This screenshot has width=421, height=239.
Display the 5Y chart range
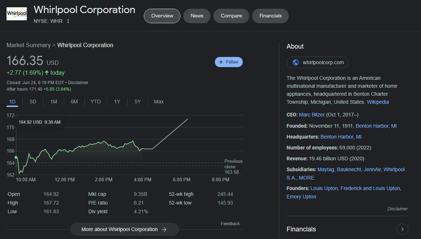pyautogui.click(x=137, y=102)
